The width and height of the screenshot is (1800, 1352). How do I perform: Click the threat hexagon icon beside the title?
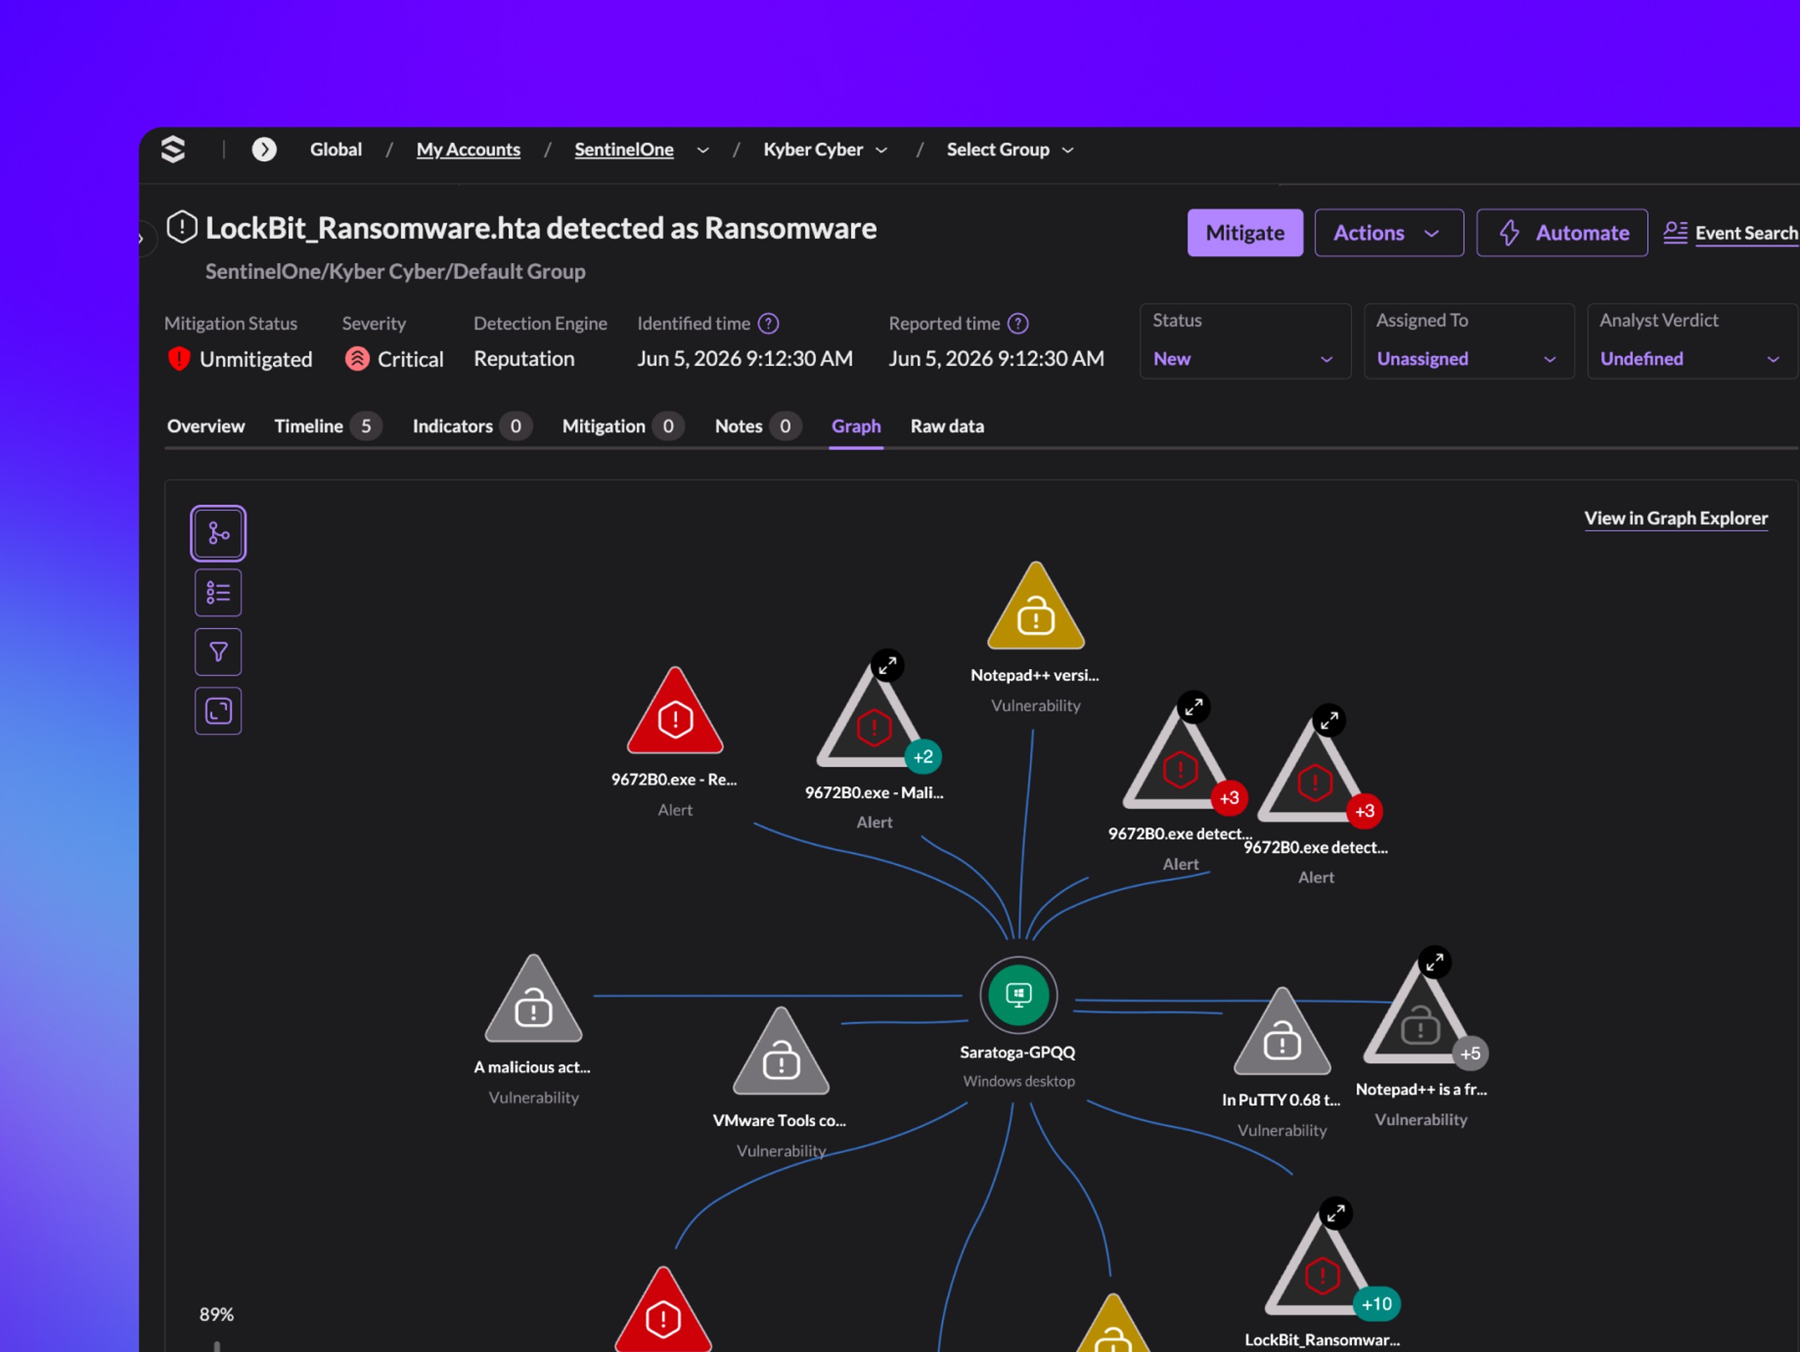tap(182, 227)
